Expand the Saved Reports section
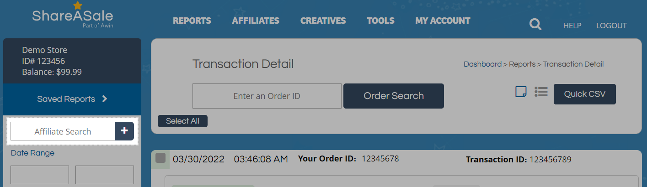 click(x=72, y=99)
